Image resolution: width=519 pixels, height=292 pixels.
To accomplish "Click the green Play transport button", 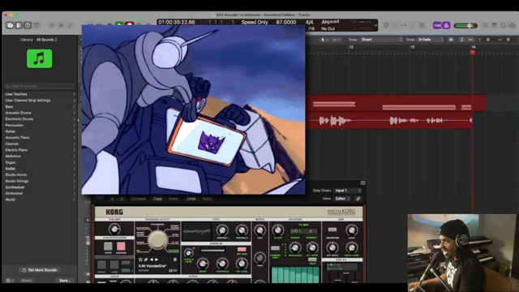I will coord(119,24).
